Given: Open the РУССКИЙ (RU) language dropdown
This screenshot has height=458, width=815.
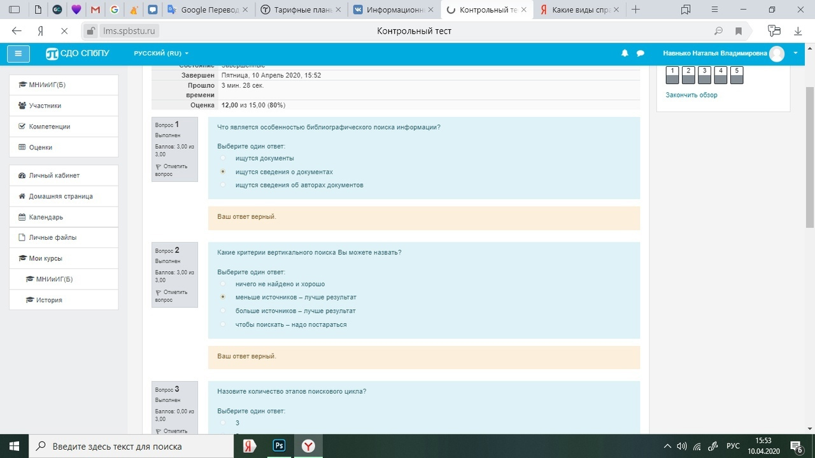Looking at the screenshot, I should point(161,53).
